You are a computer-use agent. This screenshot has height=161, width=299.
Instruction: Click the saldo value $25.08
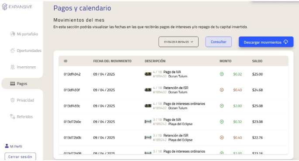pyautogui.click(x=258, y=106)
